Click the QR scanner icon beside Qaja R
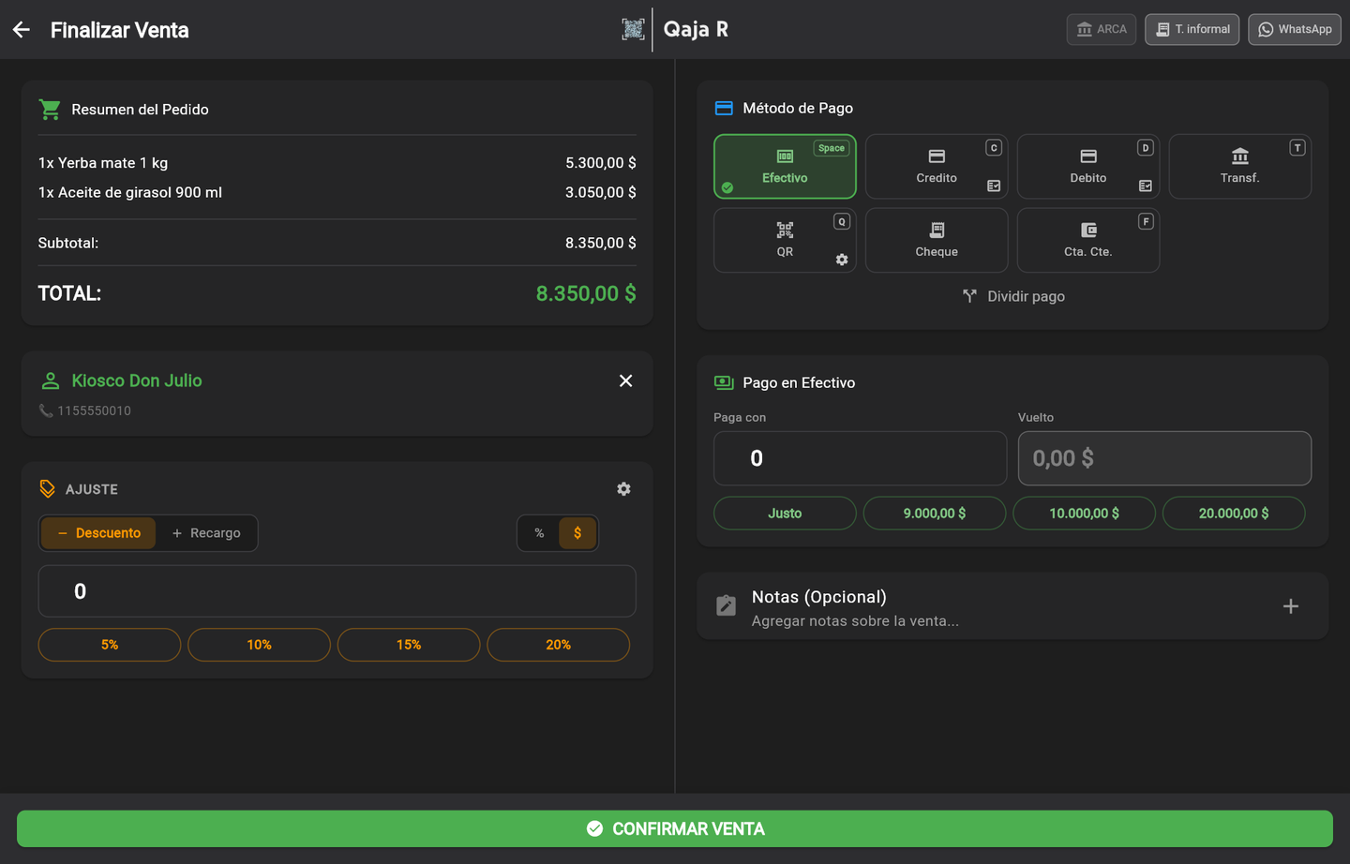The image size is (1350, 864). tap(633, 29)
